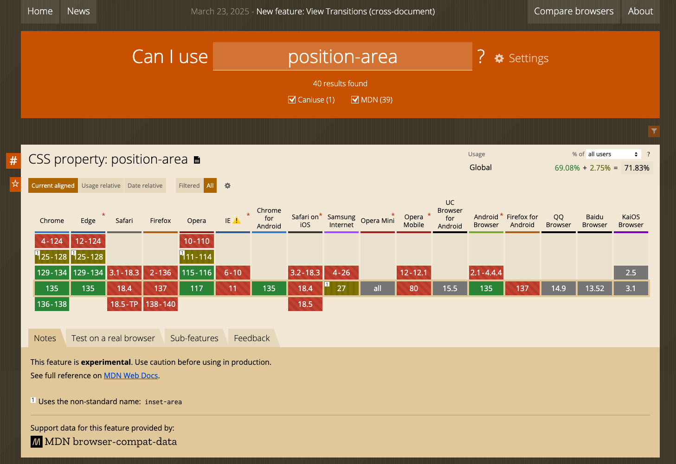Click the hash permalink icon
The width and height of the screenshot is (676, 464).
point(13,160)
